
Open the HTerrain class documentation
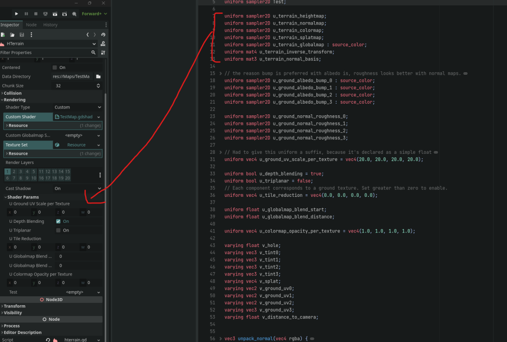coord(103,44)
